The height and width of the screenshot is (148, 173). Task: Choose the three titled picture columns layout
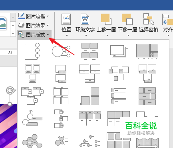89,118
